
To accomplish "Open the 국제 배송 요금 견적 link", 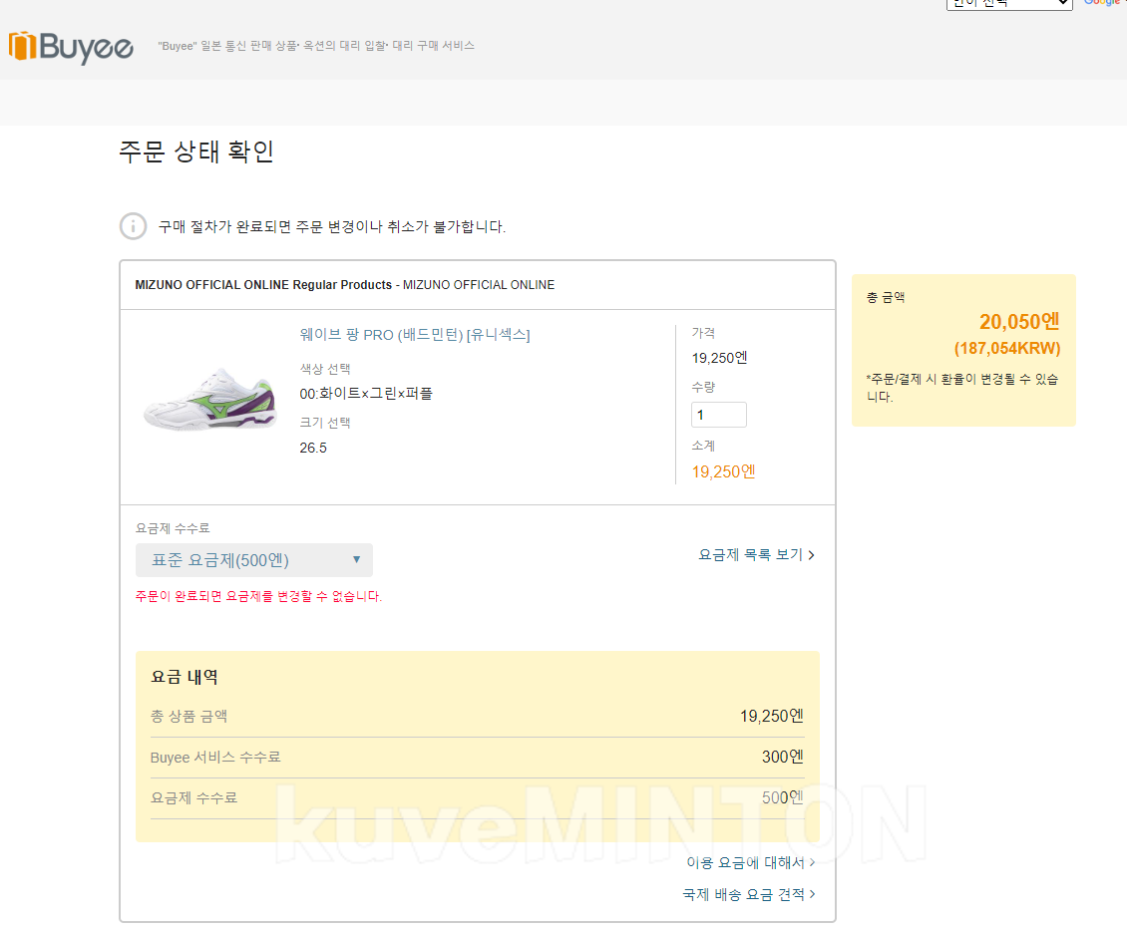I will (748, 894).
